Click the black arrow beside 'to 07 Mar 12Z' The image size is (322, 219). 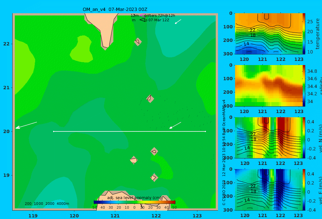pyautogui.click(x=142, y=20)
